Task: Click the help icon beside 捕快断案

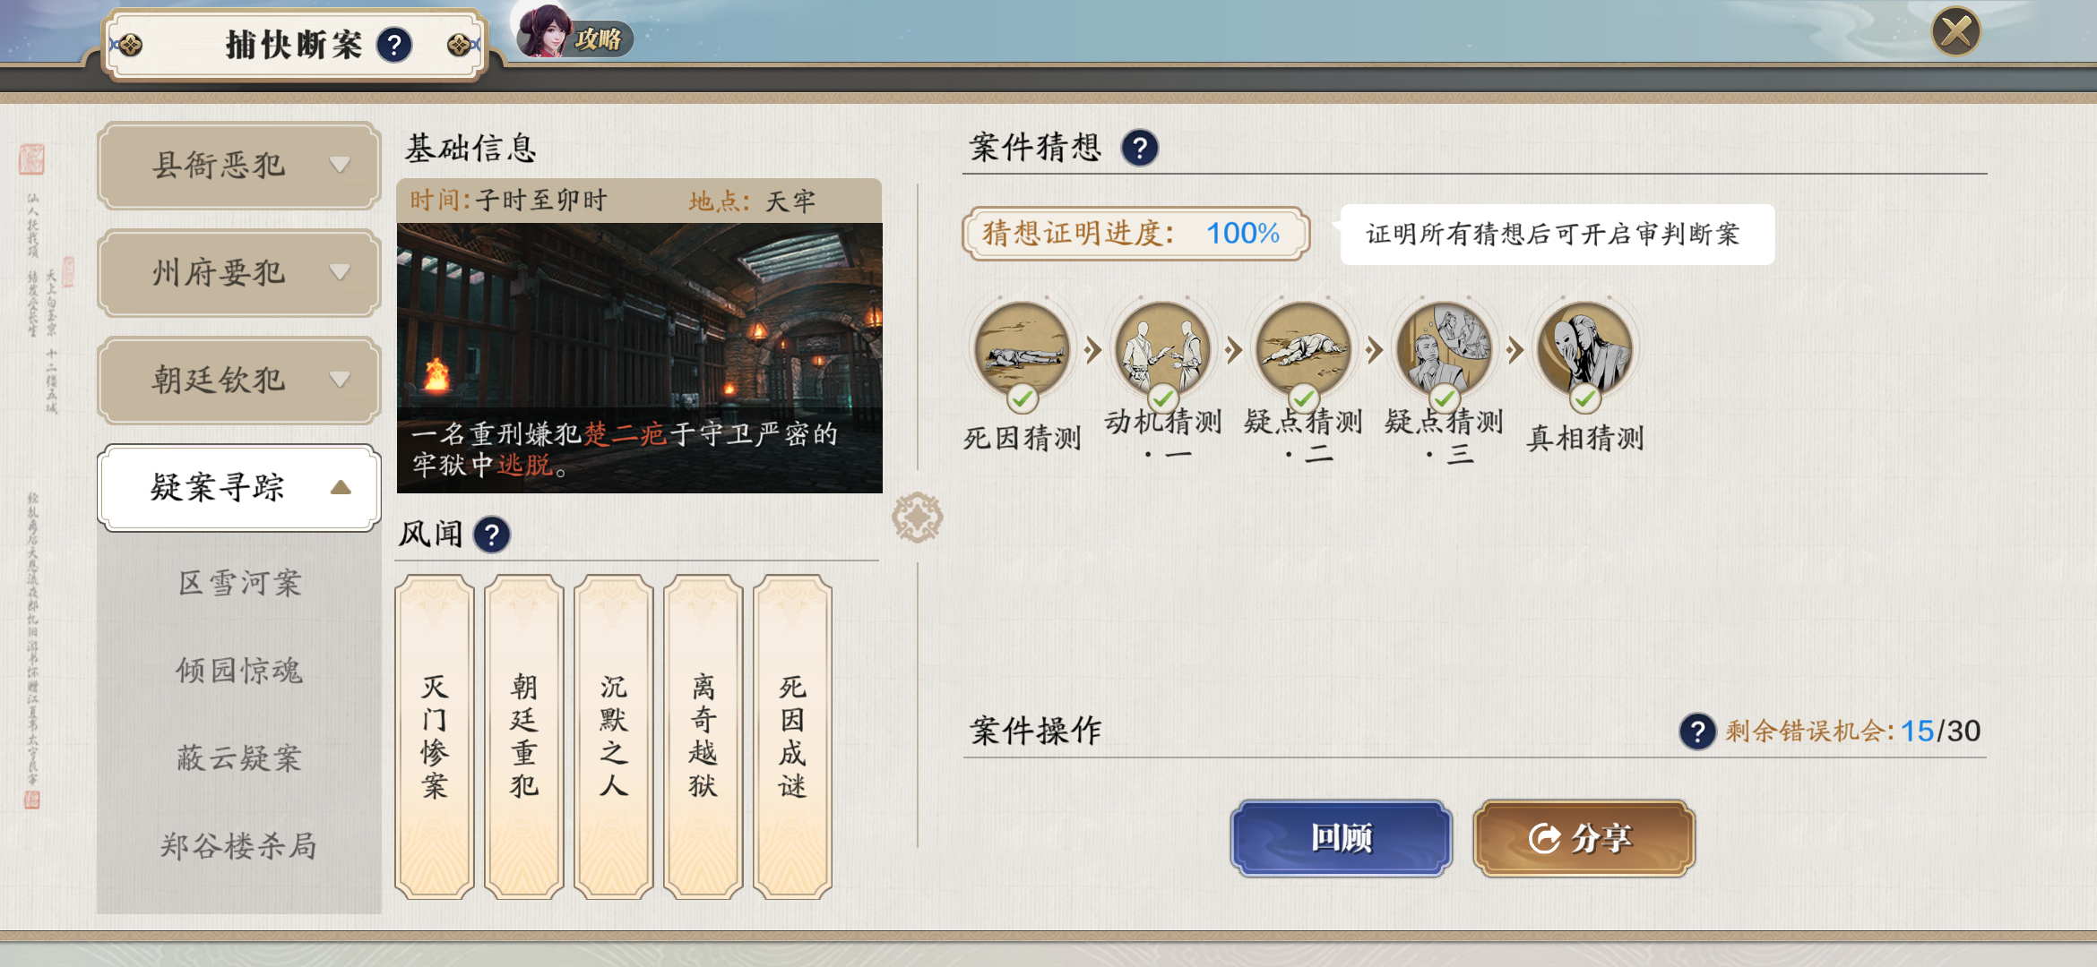Action: point(394,45)
